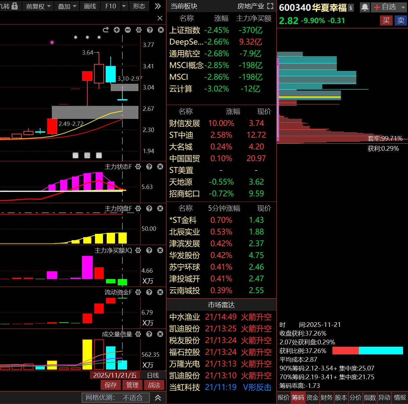408x404 pixels.
Task: Sort by the 5分钟涨幅 column header
Action: [224, 208]
